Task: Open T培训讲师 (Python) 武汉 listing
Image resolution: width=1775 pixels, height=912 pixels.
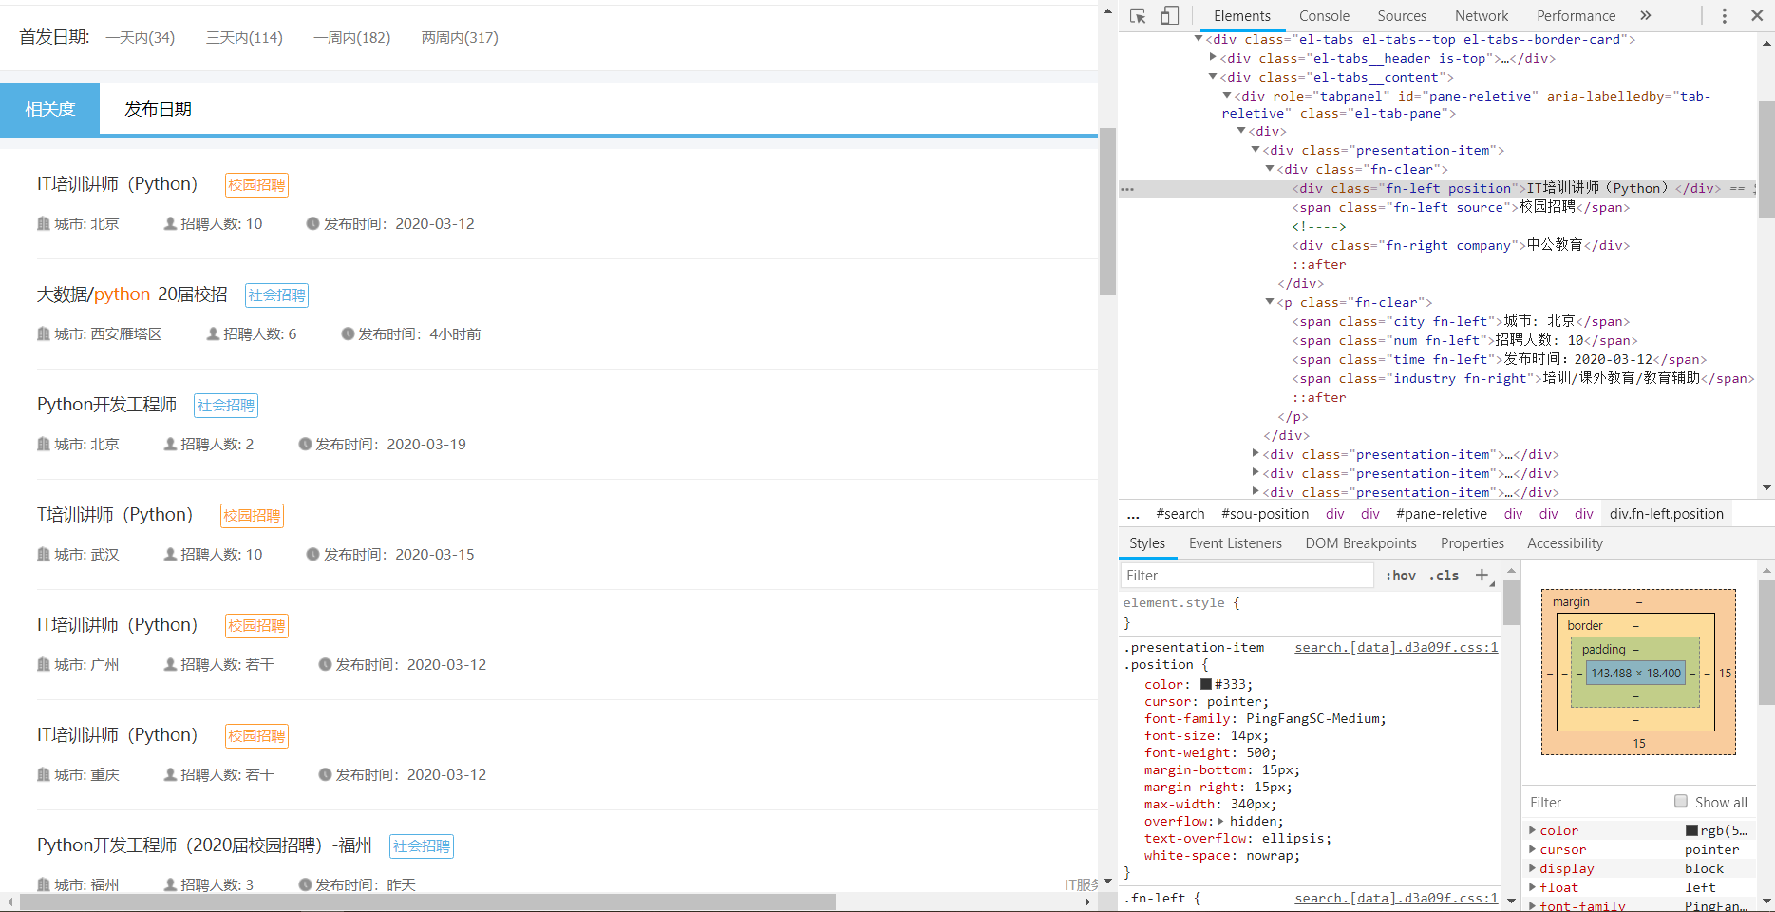Action: (x=115, y=515)
